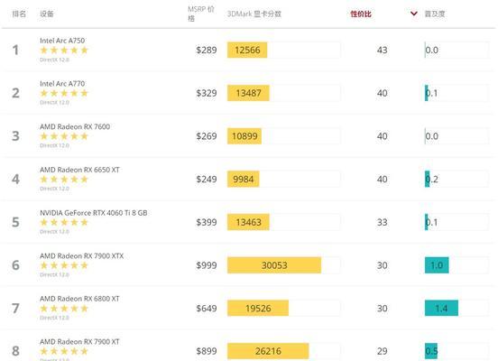Sort by the 性价比 column header
Image resolution: width=498 pixels, height=361 pixels.
361,14
